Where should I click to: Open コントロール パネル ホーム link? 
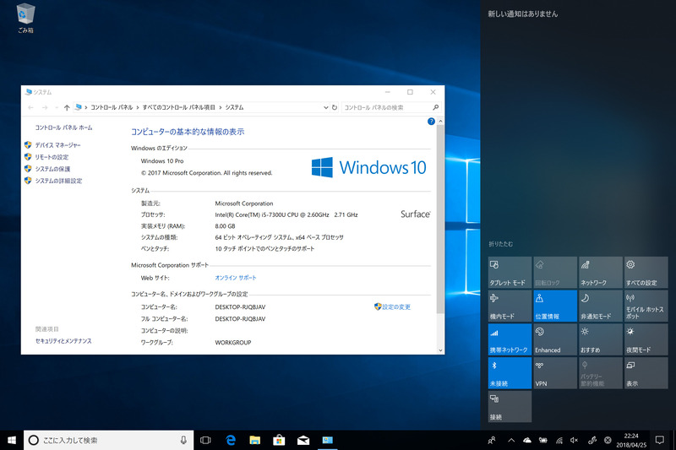pyautogui.click(x=63, y=127)
